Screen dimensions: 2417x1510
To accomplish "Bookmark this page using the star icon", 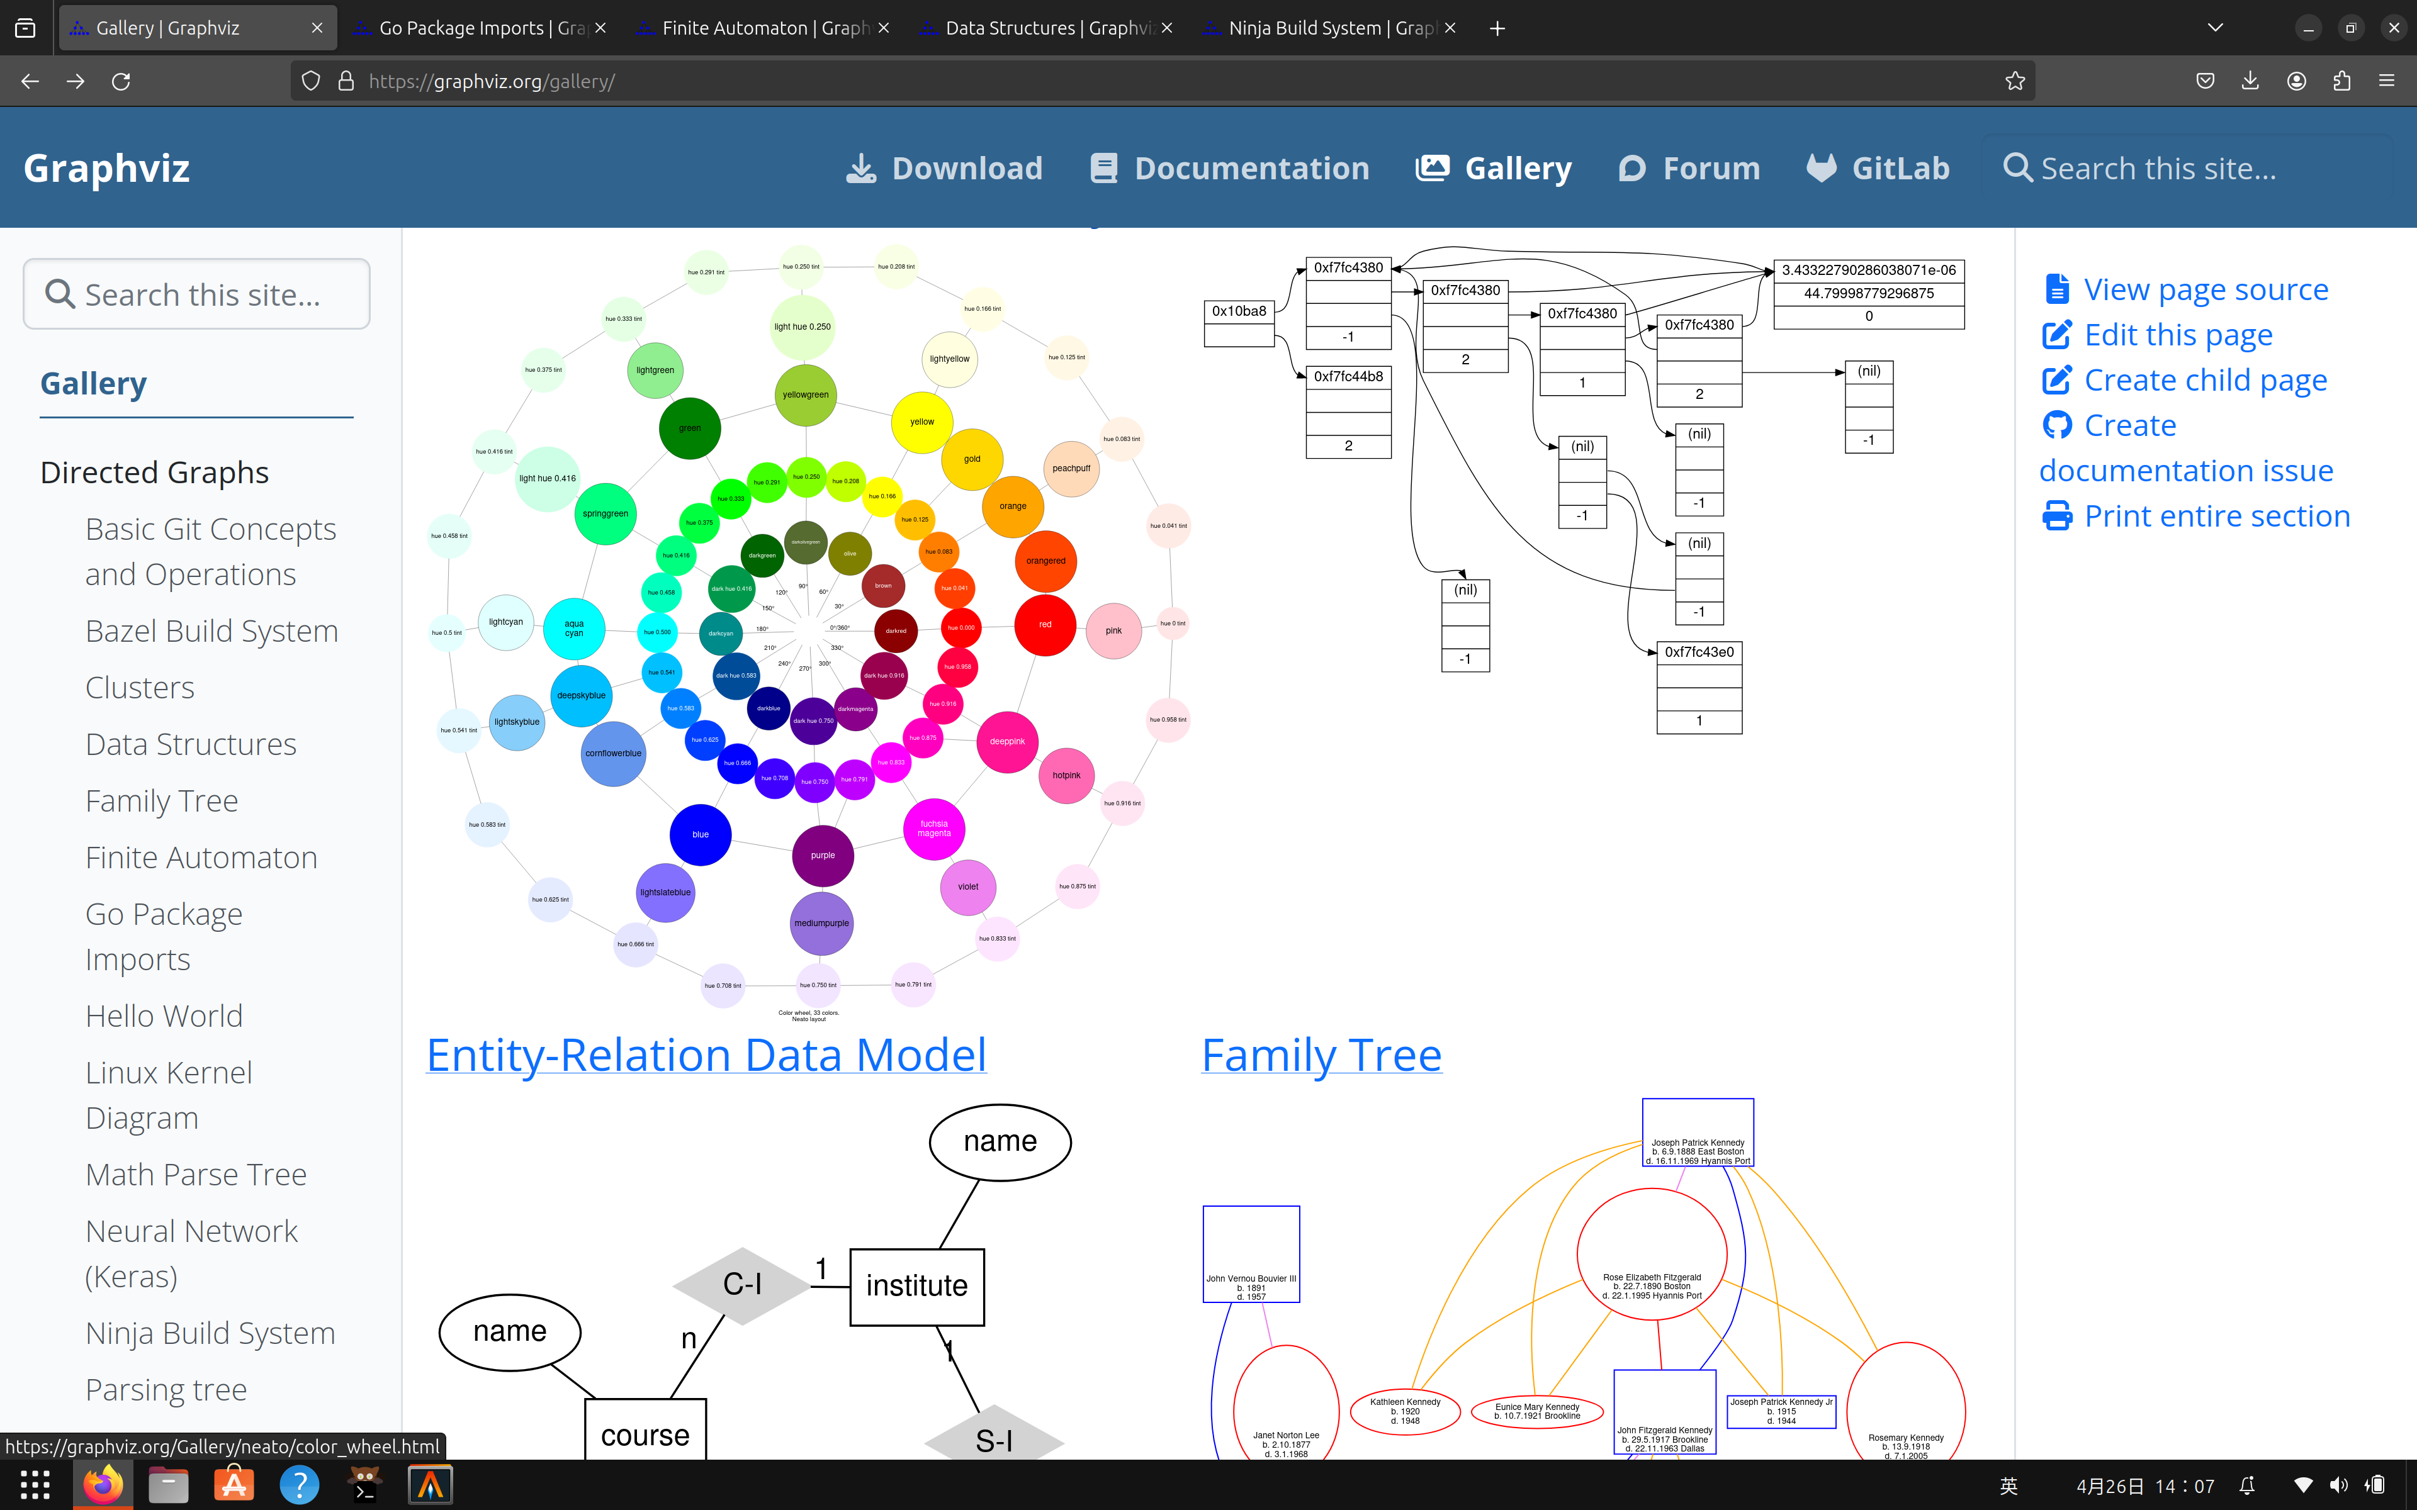I will 2015,81.
